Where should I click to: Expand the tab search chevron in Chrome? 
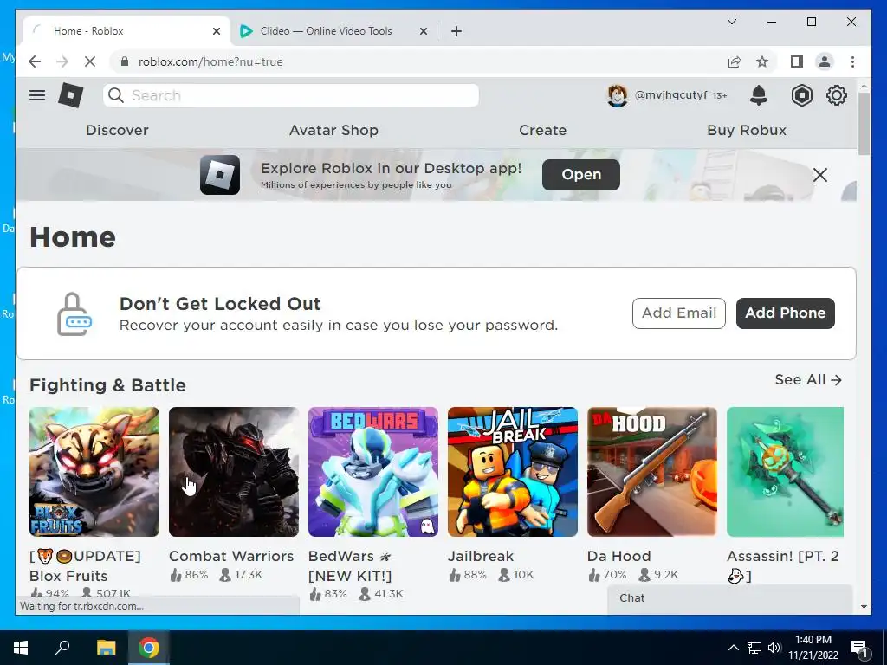[x=731, y=22]
